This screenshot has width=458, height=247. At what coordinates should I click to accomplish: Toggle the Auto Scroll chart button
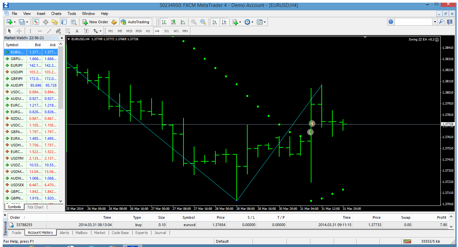pyautogui.click(x=215, y=22)
